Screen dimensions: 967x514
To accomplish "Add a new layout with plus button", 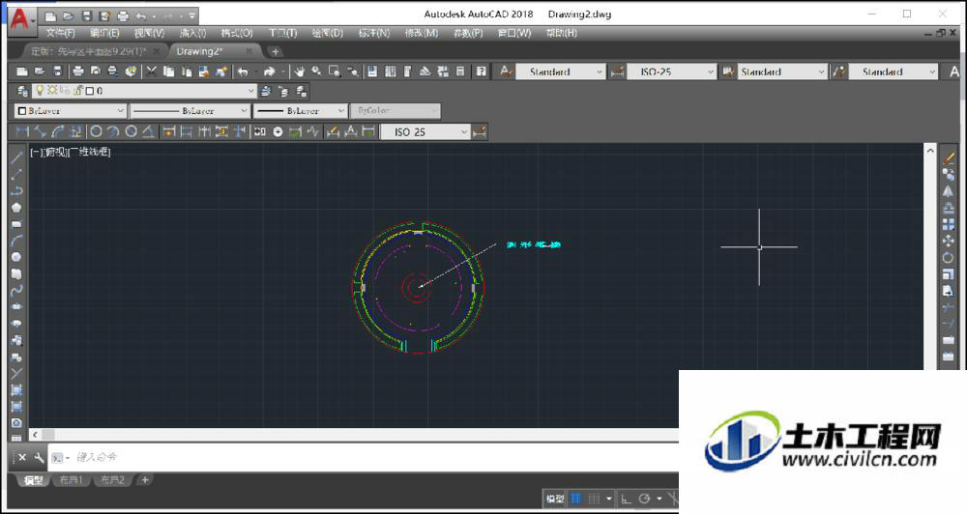I will coord(145,479).
